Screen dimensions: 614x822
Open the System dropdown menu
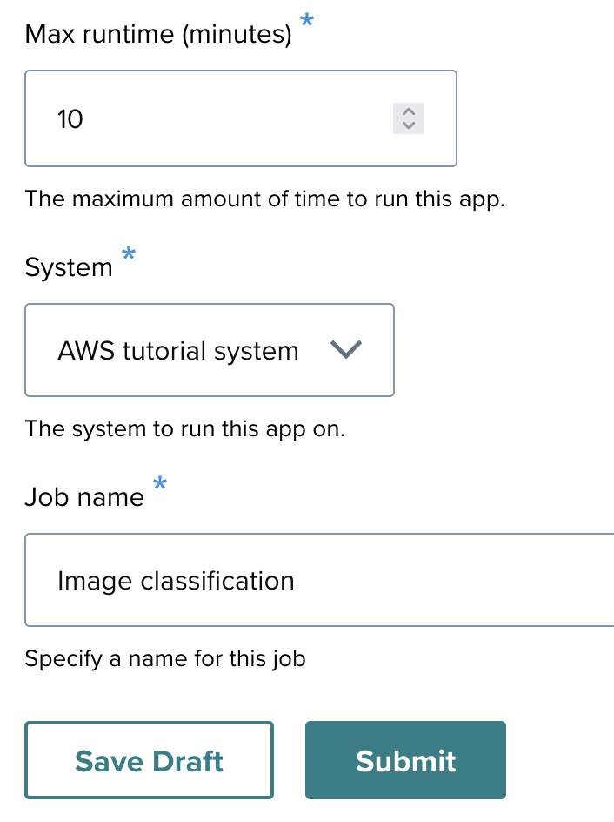(210, 350)
